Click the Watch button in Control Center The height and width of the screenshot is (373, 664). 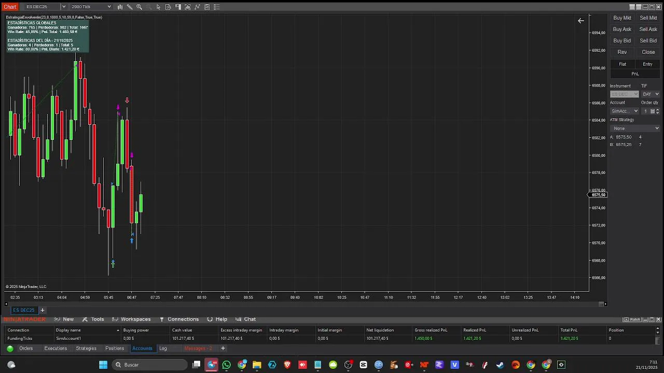point(632,319)
